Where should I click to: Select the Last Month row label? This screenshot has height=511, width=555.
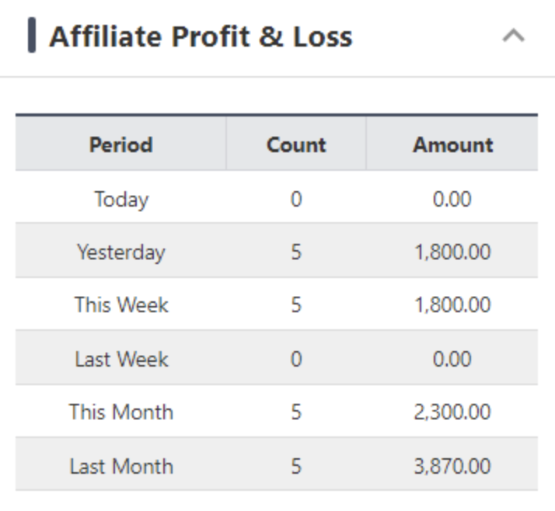click(120, 466)
